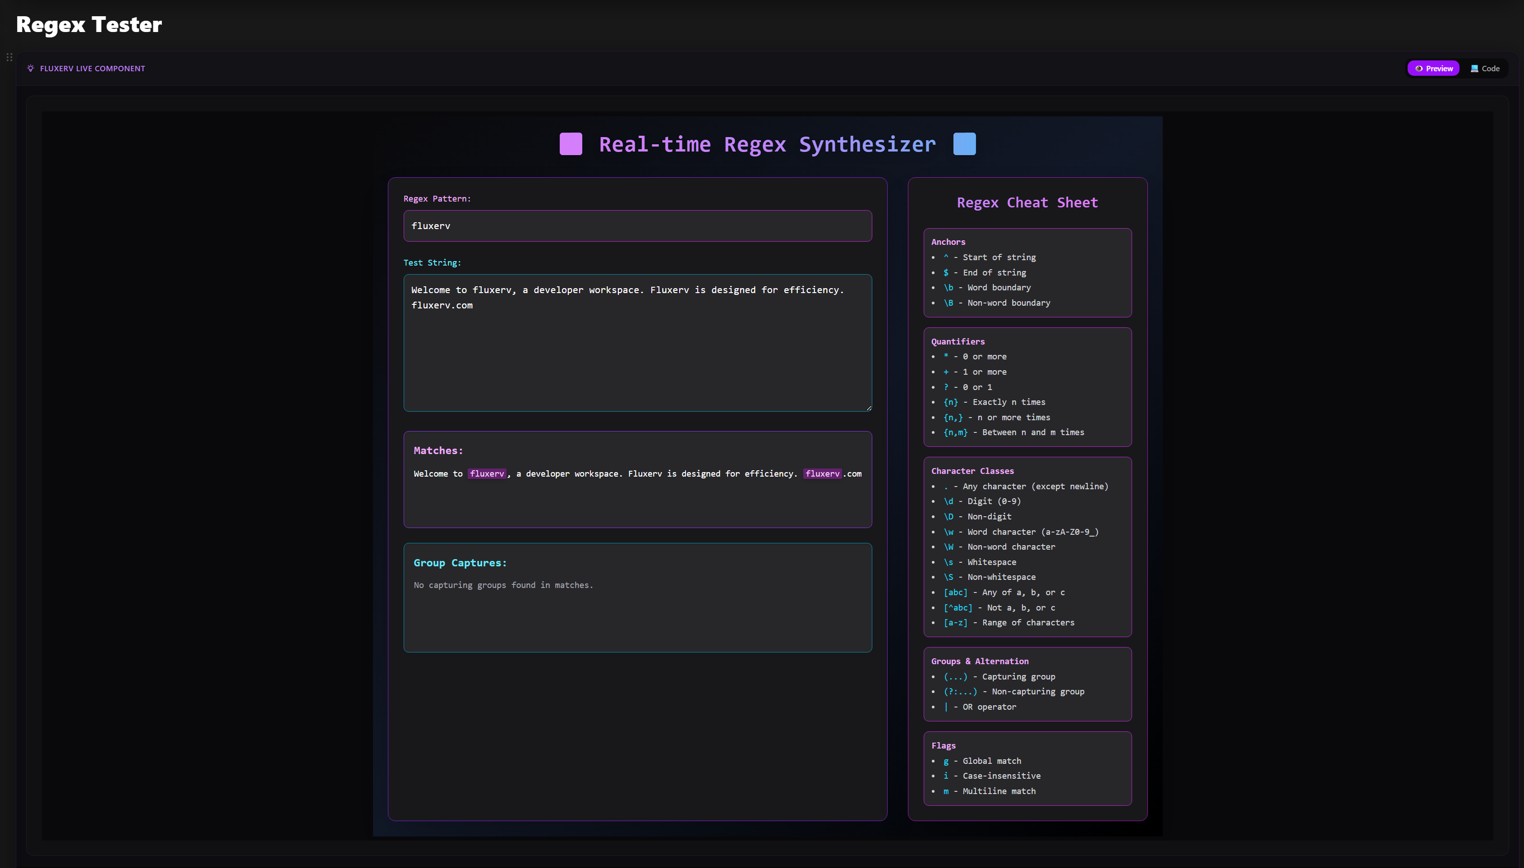The image size is (1524, 868).
Task: Click the first highlighted fluxerv match
Action: (487, 474)
